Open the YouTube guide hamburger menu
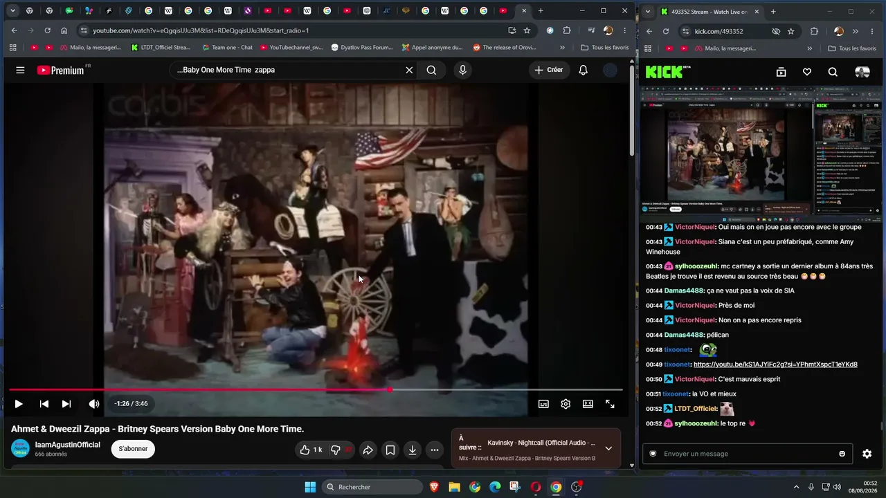The height and width of the screenshot is (498, 886). 20,70
